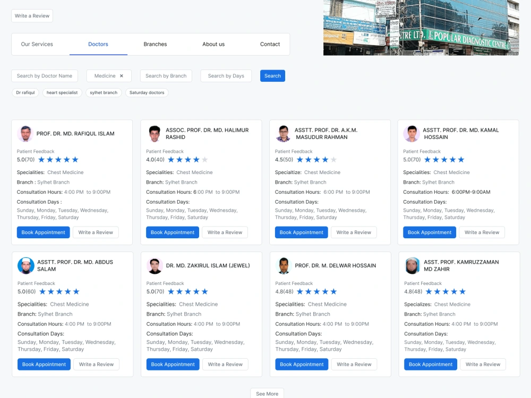Click Abdus Salam's star rating

coord(59,291)
